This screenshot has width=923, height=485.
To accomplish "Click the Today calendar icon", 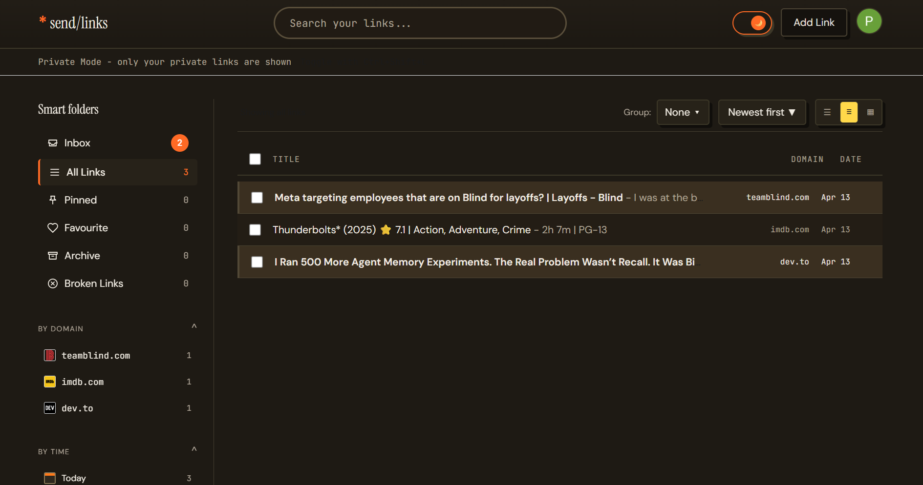I will coord(50,478).
